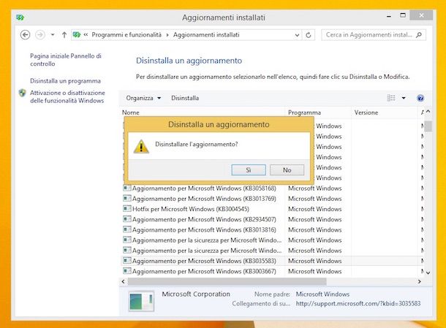Screen dimensions: 446x328
Task: Click the No button in the dialog
Action: pos(287,170)
